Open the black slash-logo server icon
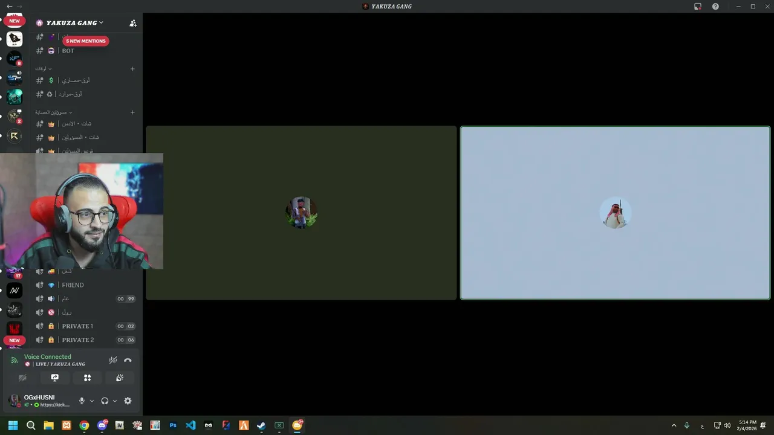 pyautogui.click(x=15, y=291)
